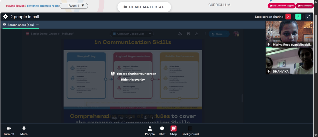318x137 pixels.
Task: Stop sharing via bottom Stop button
Action: click(x=173, y=131)
